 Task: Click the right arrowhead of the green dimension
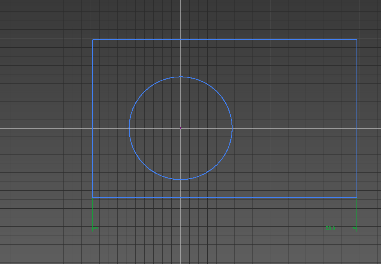click(x=354, y=229)
